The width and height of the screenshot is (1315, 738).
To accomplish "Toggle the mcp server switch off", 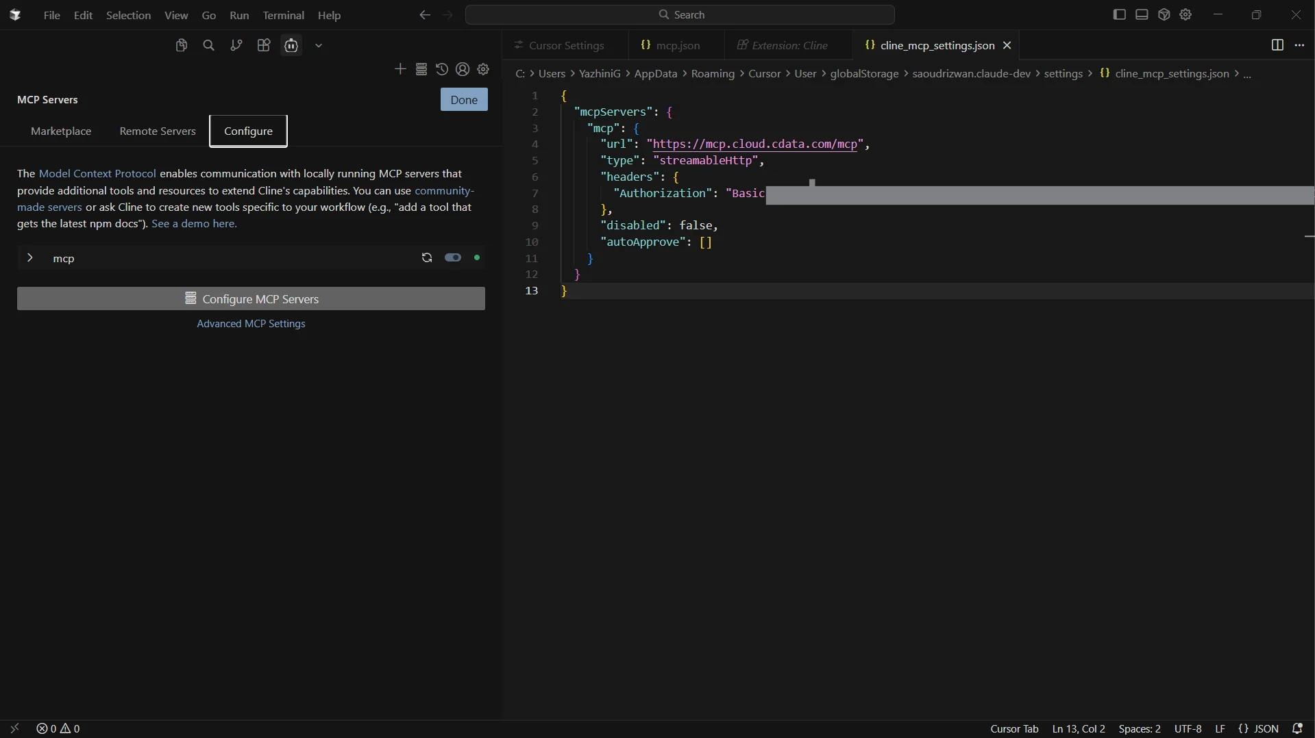I will pyautogui.click(x=453, y=258).
